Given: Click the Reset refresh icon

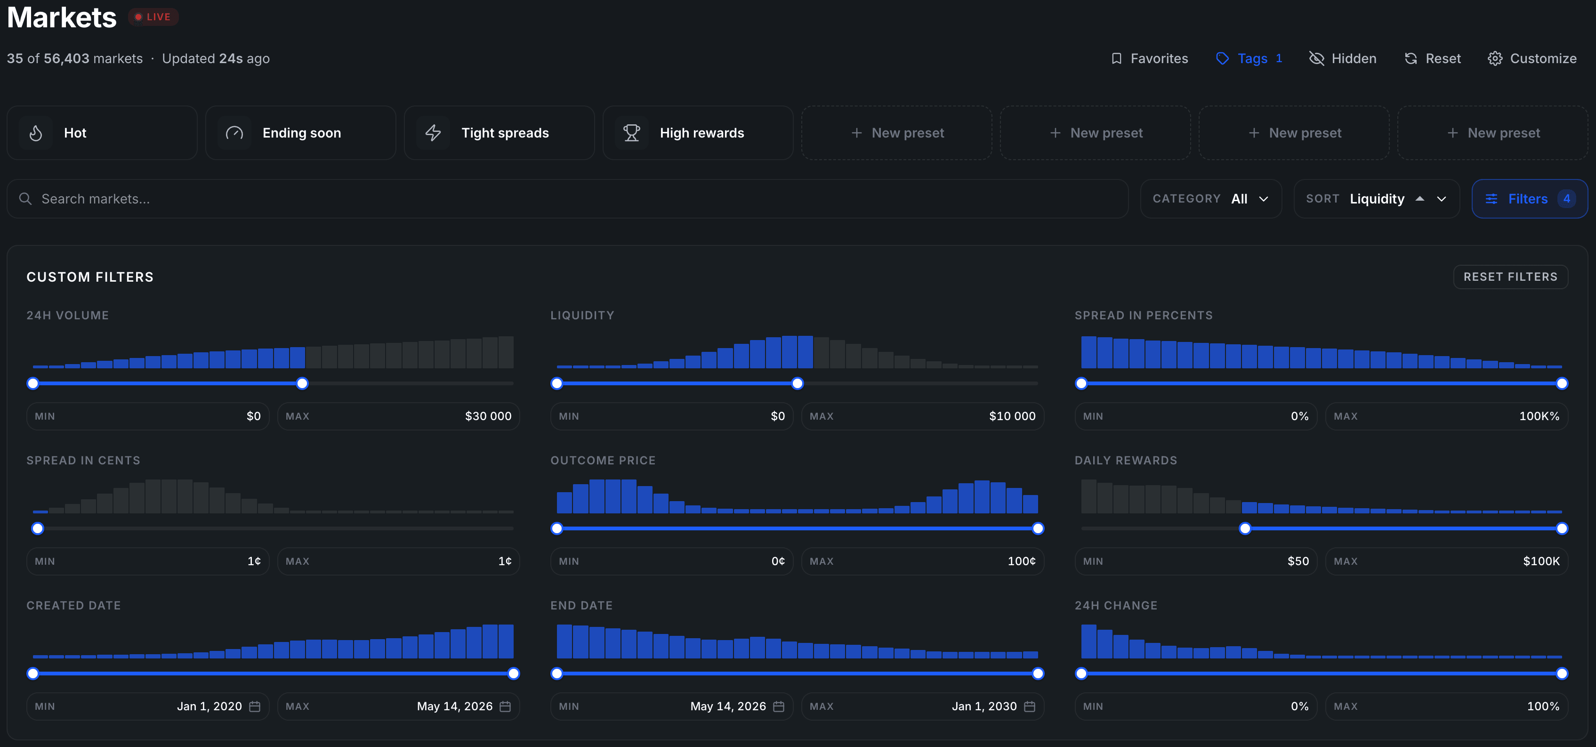Looking at the screenshot, I should pyautogui.click(x=1411, y=58).
